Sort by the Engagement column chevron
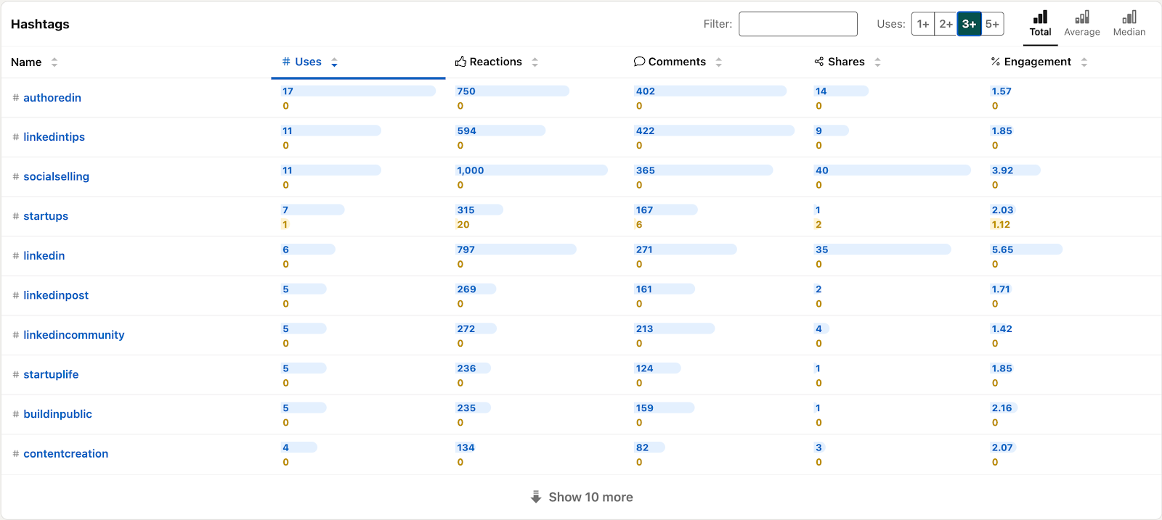 [1084, 62]
